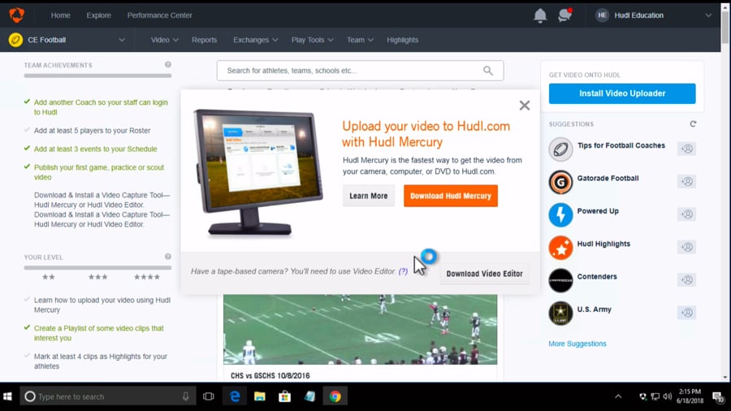Follow Gatorade Football
This screenshot has height=411, width=731.
686,182
